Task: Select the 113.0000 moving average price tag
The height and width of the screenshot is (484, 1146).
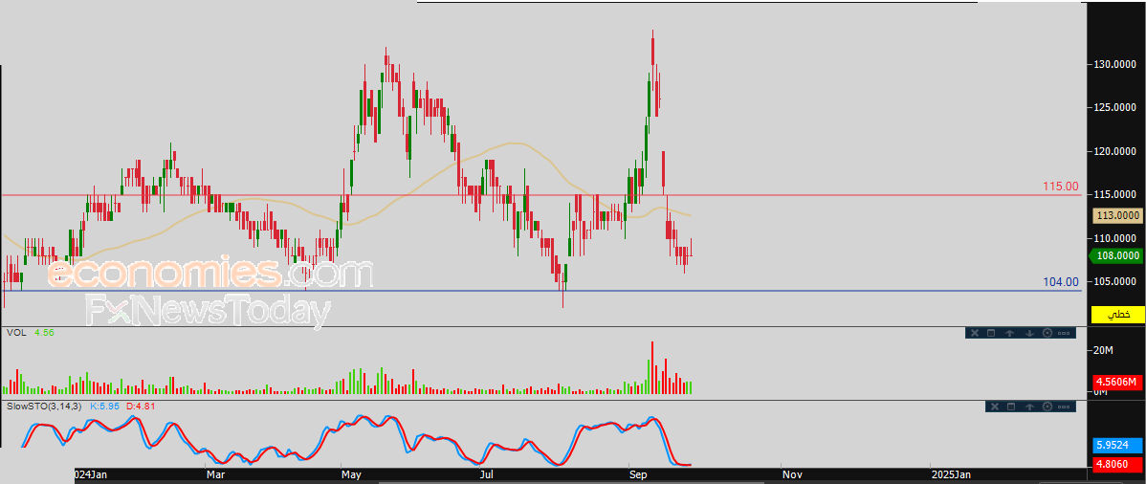Action: pos(1117,215)
